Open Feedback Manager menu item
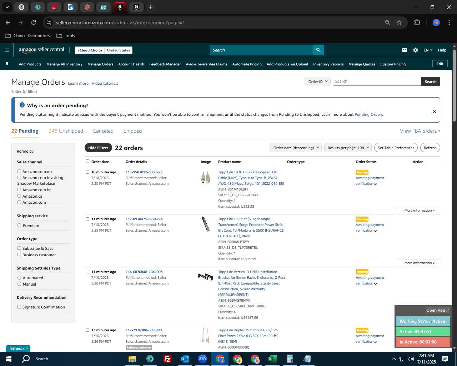 point(165,64)
